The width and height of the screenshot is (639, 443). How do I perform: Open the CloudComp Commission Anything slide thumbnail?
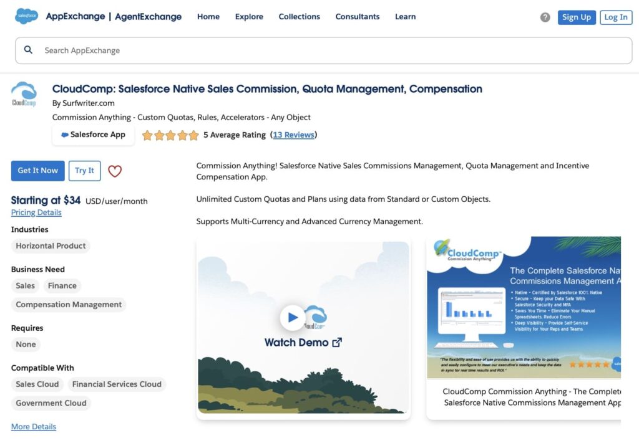[x=524, y=308]
